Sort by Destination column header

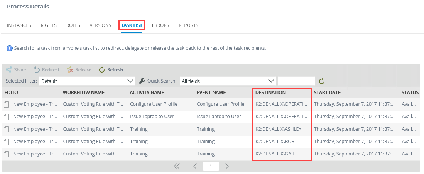pos(270,93)
